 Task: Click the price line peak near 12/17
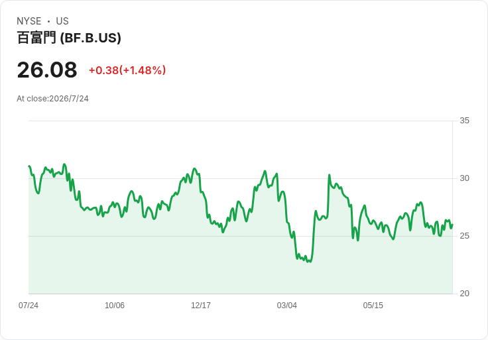click(x=194, y=168)
